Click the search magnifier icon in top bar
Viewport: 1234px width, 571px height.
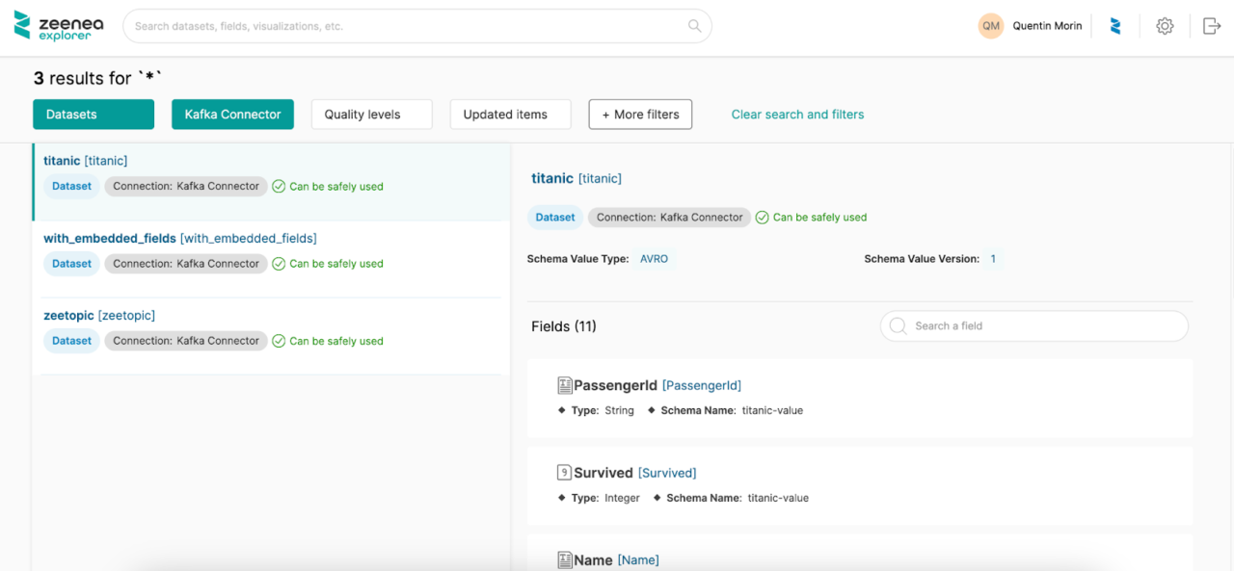click(694, 26)
